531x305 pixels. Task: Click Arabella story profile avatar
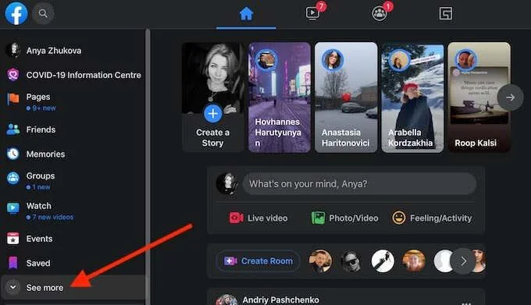[399, 60]
